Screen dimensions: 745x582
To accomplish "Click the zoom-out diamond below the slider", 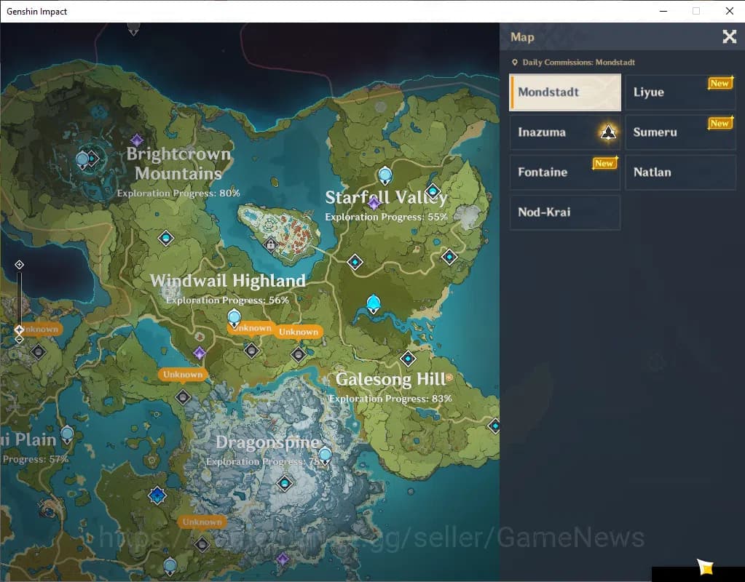I will 19,340.
